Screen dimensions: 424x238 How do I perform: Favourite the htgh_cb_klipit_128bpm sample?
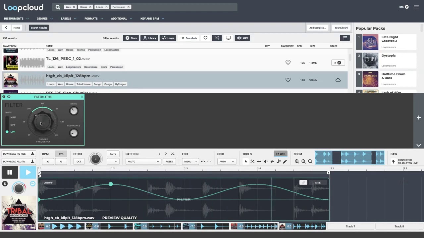[288, 80]
